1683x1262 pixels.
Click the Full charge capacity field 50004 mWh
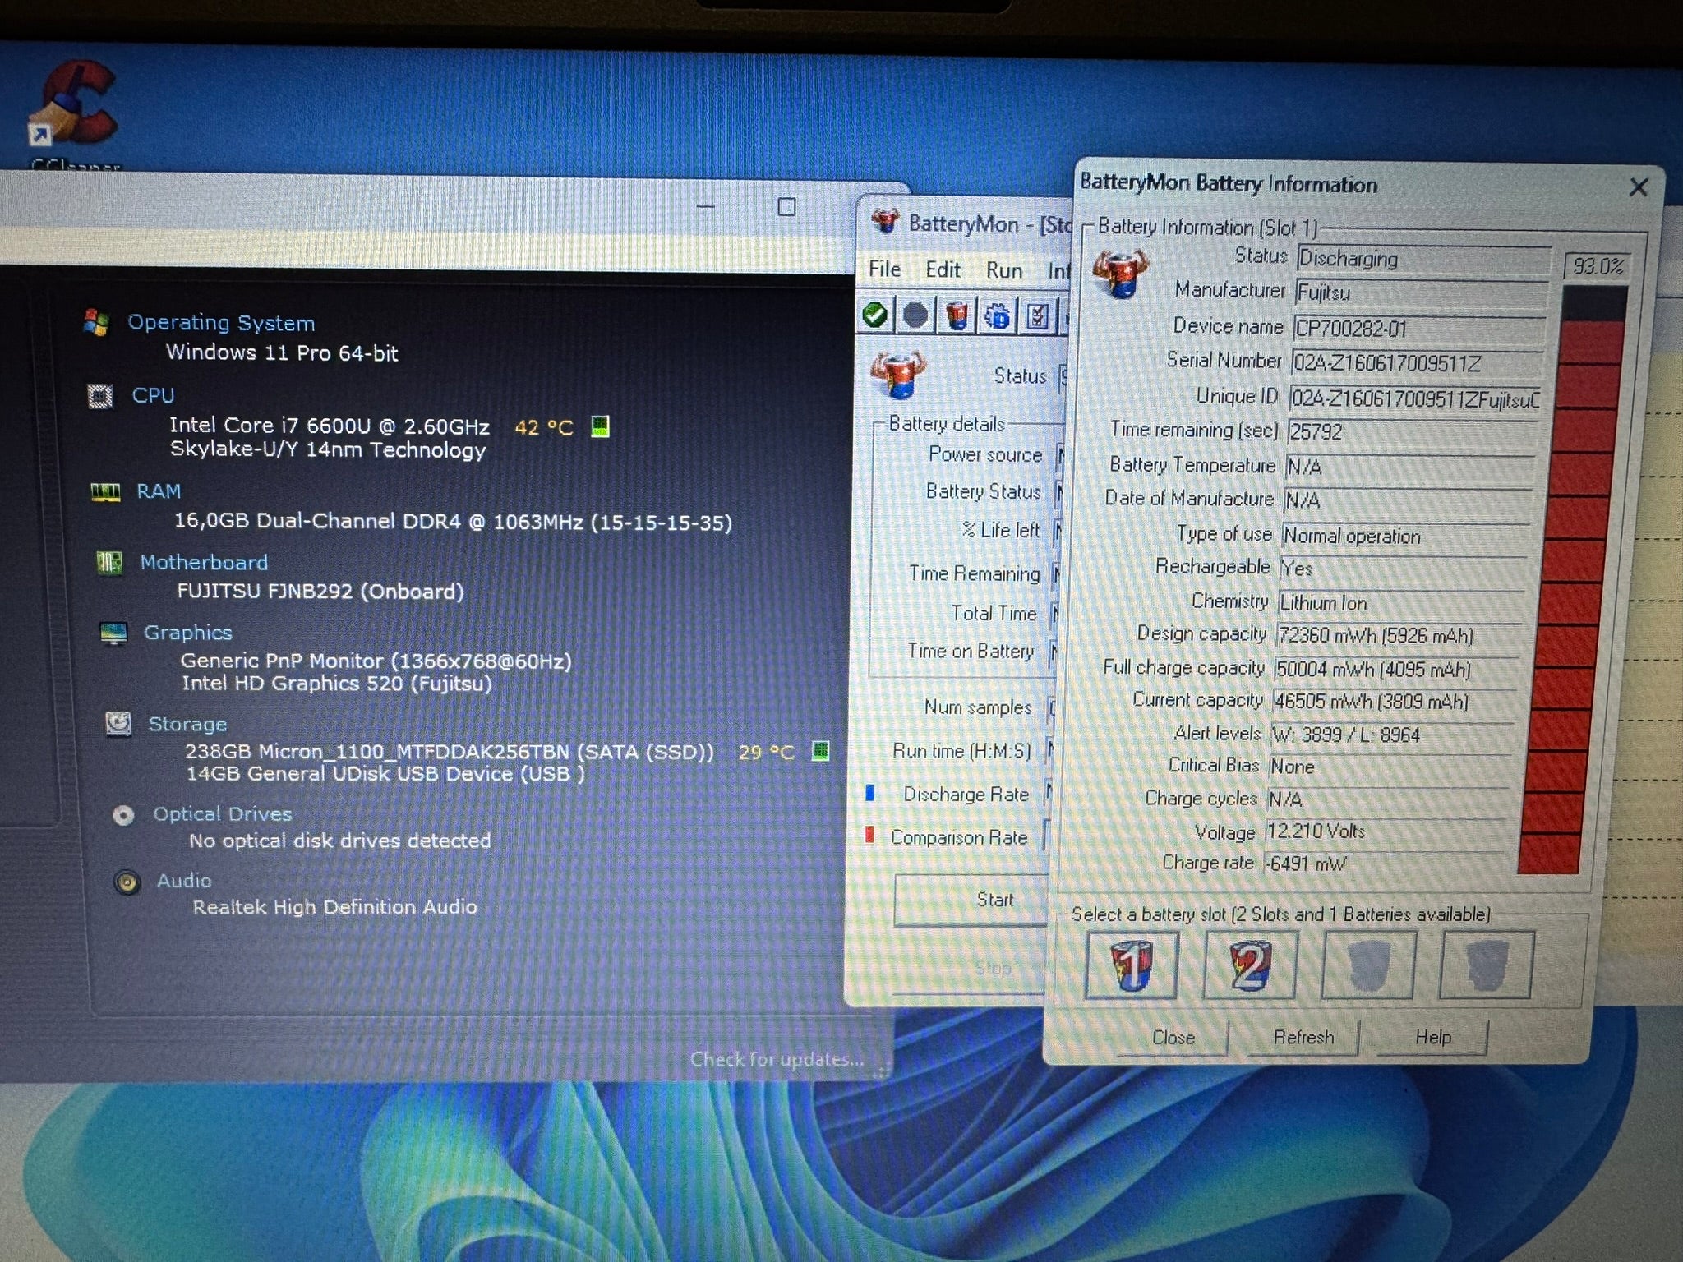pos(1397,670)
